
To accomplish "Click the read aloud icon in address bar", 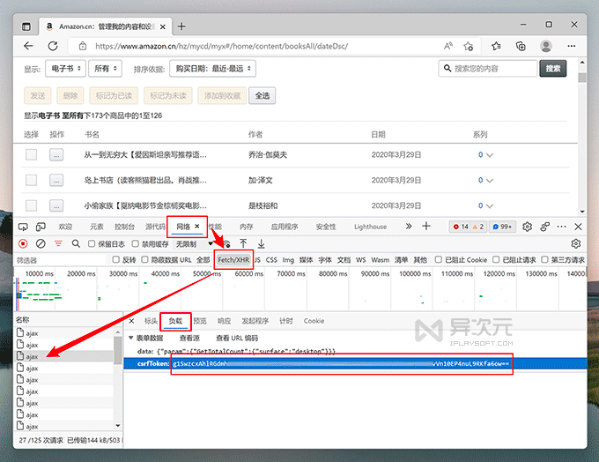I will (x=447, y=46).
